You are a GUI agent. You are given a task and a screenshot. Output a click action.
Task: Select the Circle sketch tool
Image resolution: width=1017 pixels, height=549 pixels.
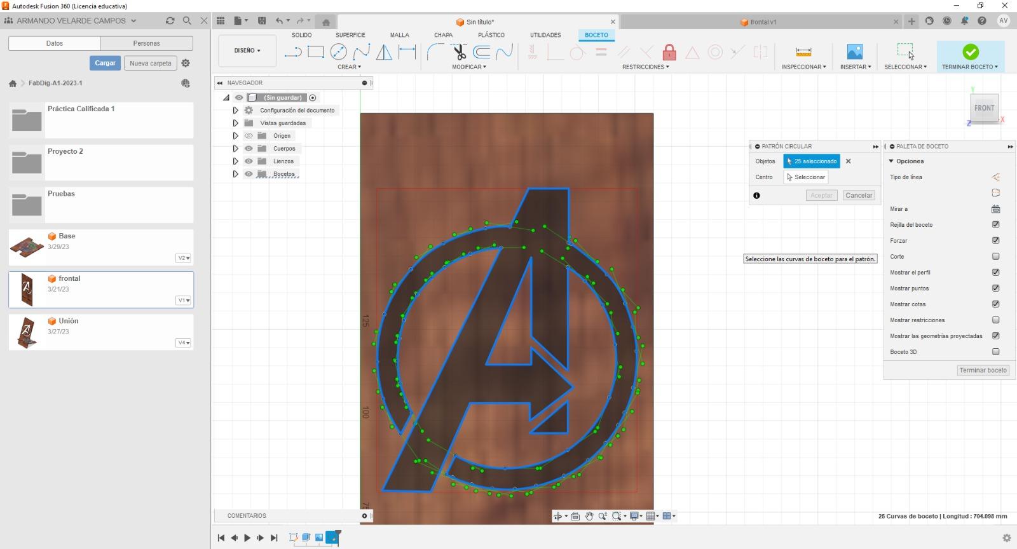[x=339, y=52]
